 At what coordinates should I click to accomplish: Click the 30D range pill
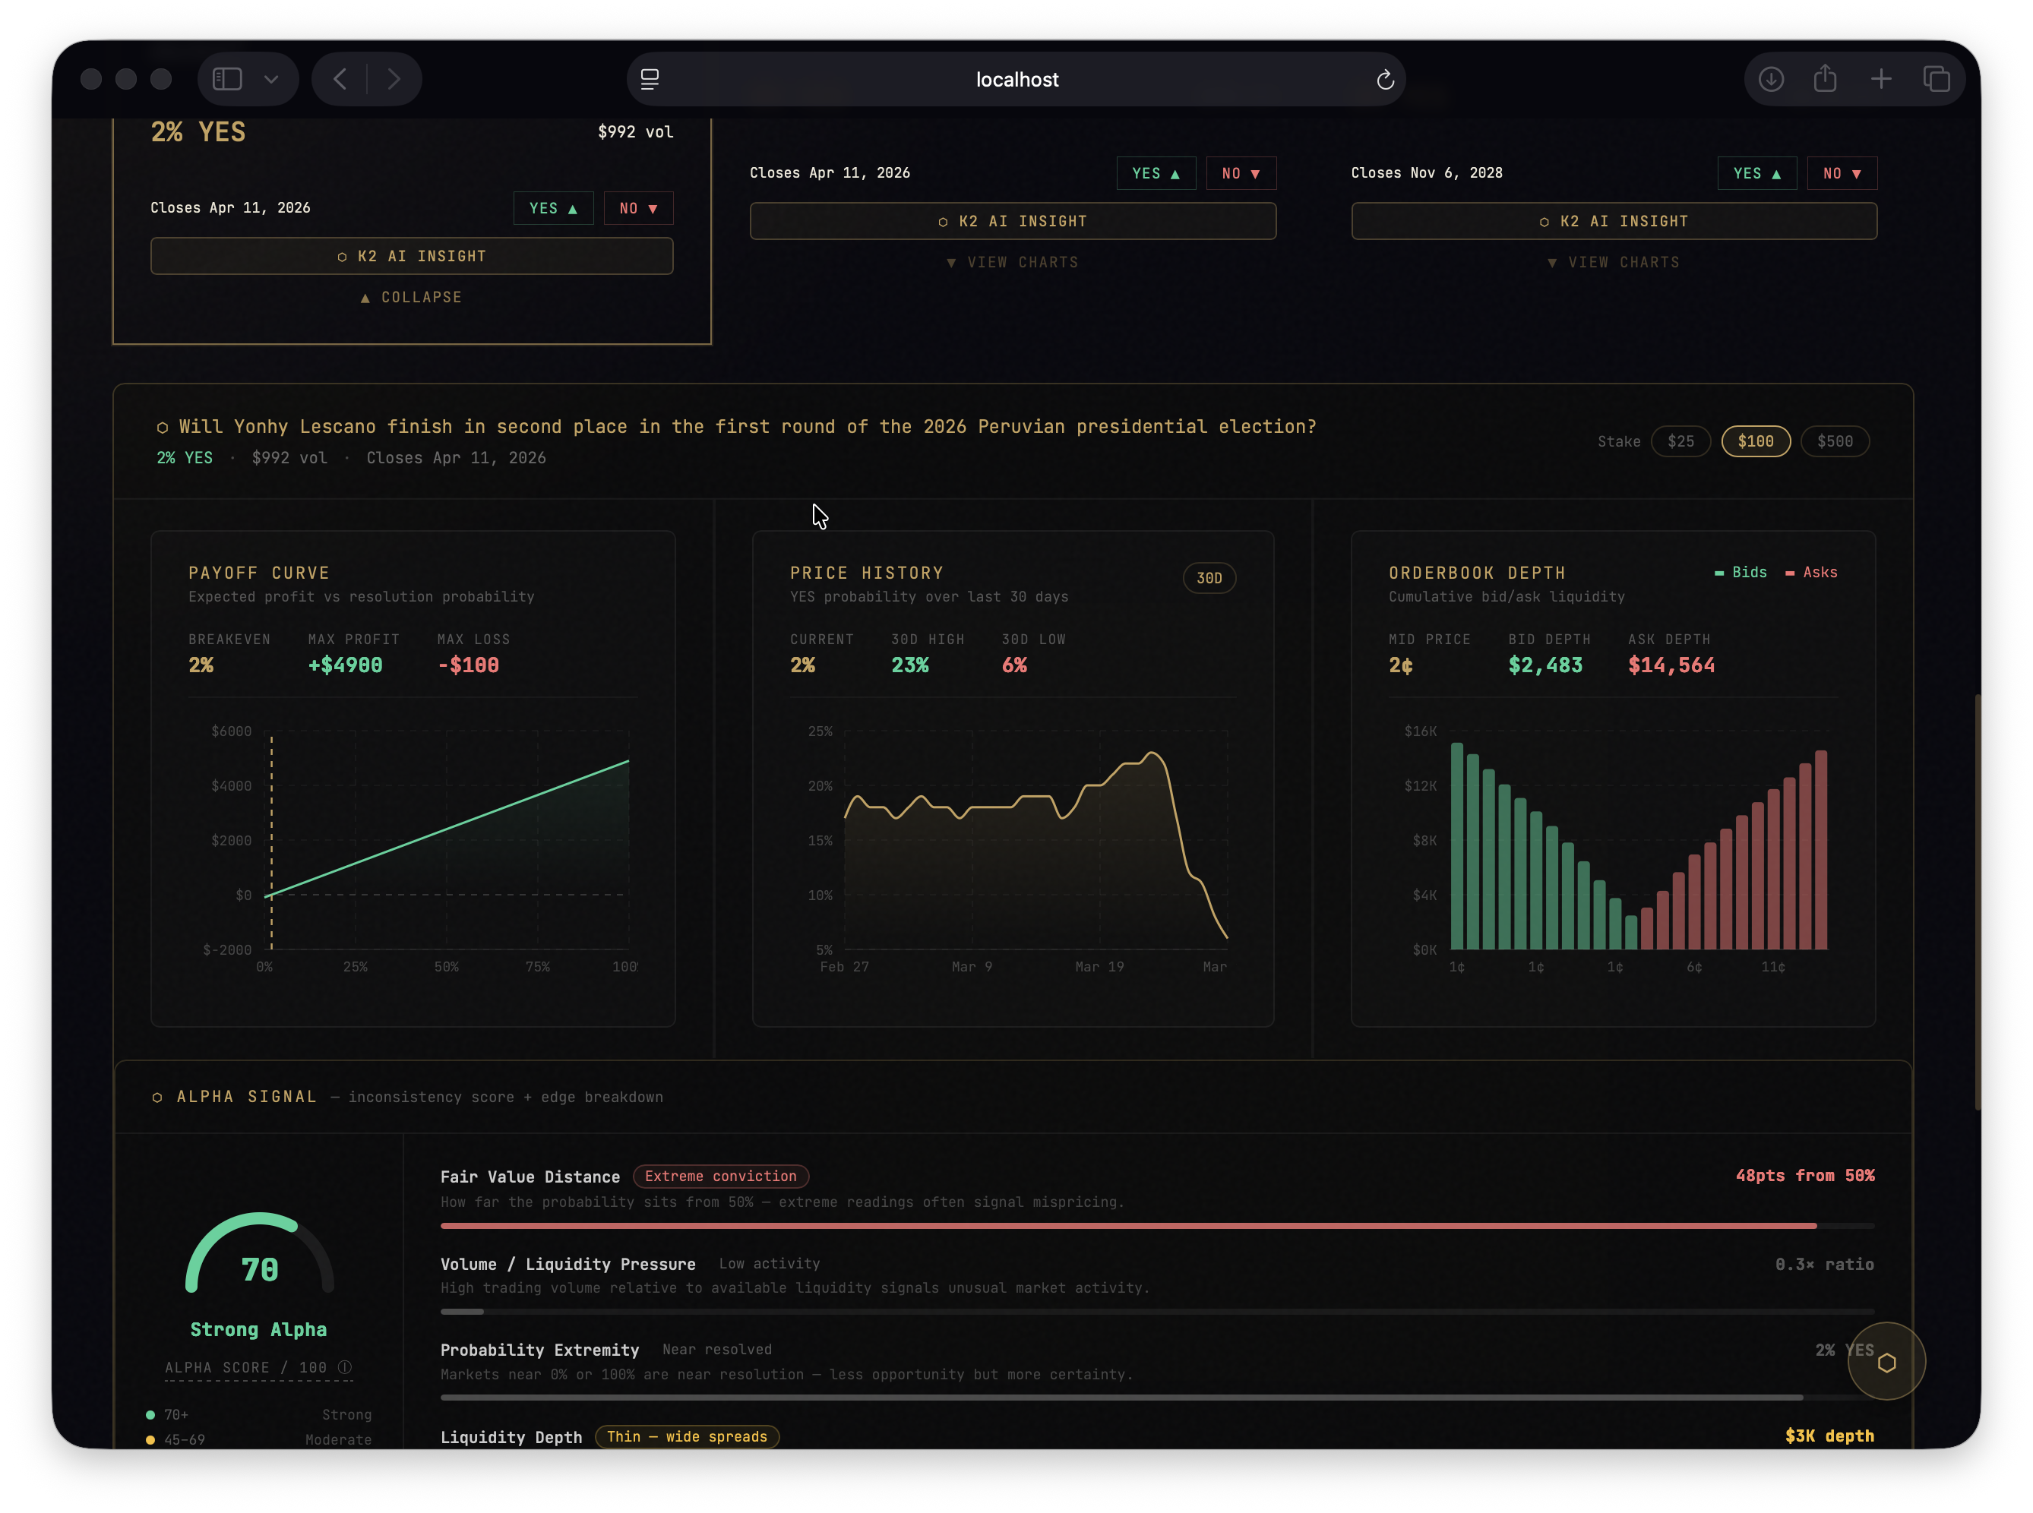1209,578
